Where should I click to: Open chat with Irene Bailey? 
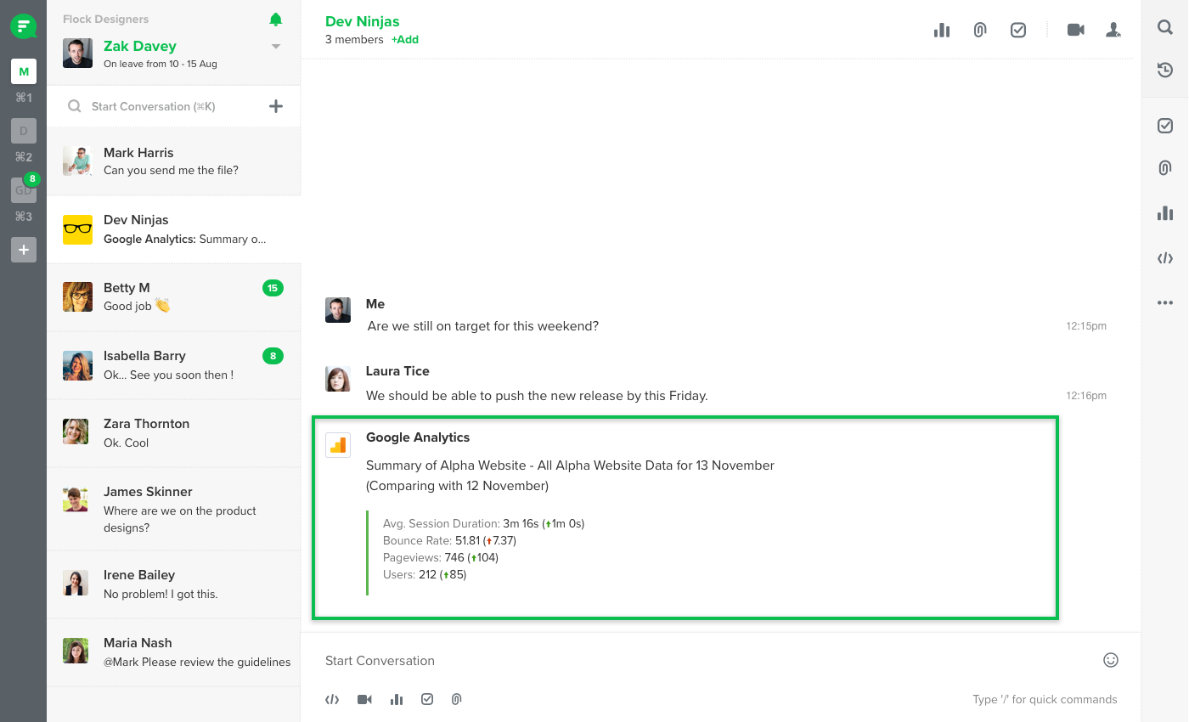tap(173, 584)
